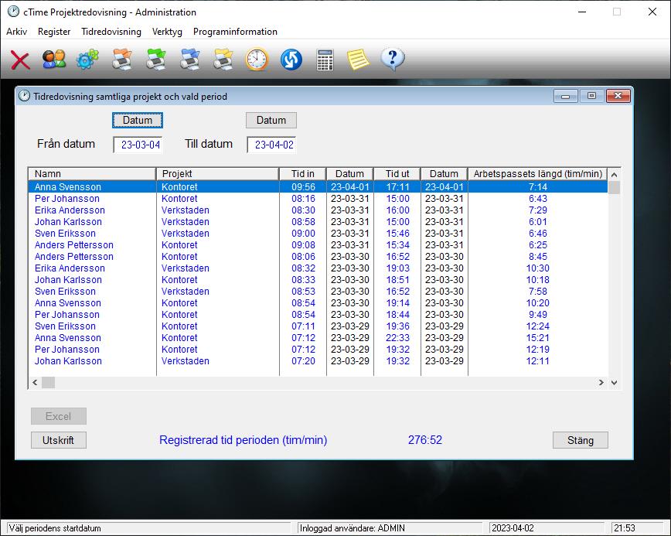
Task: Sort by the Projekt column header
Action: pyautogui.click(x=218, y=174)
